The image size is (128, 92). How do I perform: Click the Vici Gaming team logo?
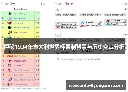[x=10, y=13]
